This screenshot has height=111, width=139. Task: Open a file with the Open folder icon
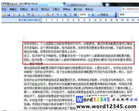click(4, 15)
